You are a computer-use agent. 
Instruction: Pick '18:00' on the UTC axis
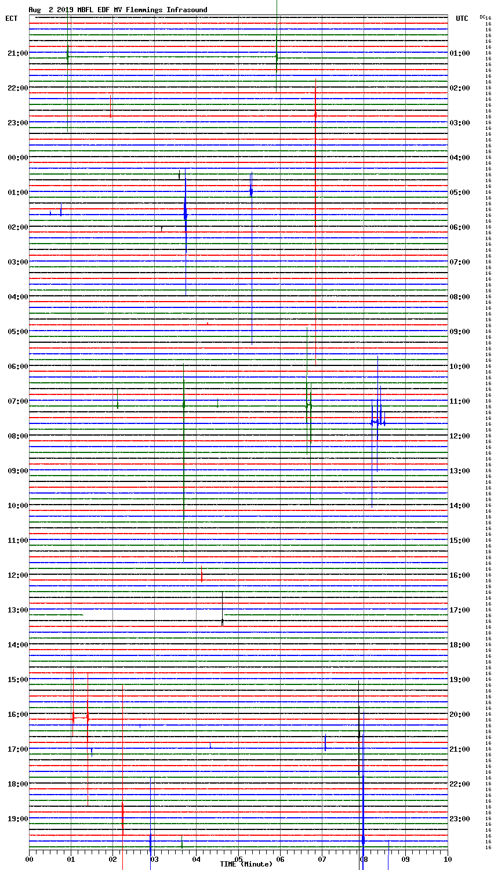tap(460, 645)
